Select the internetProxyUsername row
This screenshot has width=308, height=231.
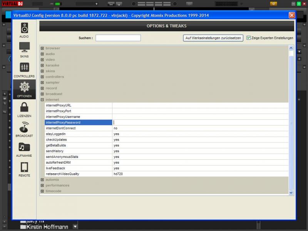(167, 117)
